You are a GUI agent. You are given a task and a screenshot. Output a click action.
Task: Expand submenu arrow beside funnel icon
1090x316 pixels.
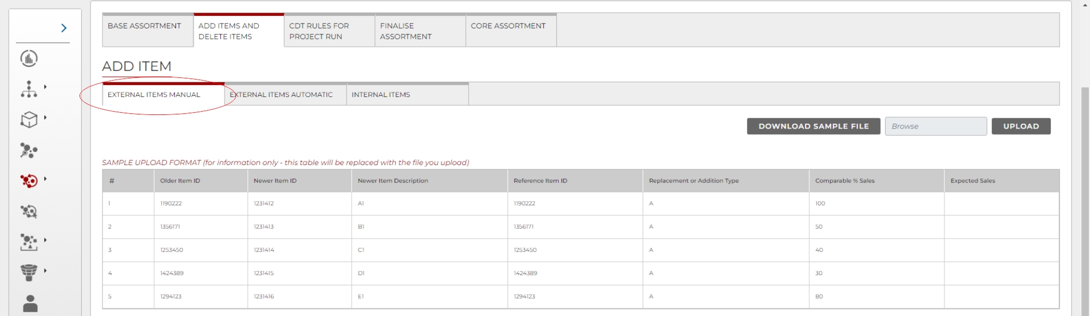point(45,270)
